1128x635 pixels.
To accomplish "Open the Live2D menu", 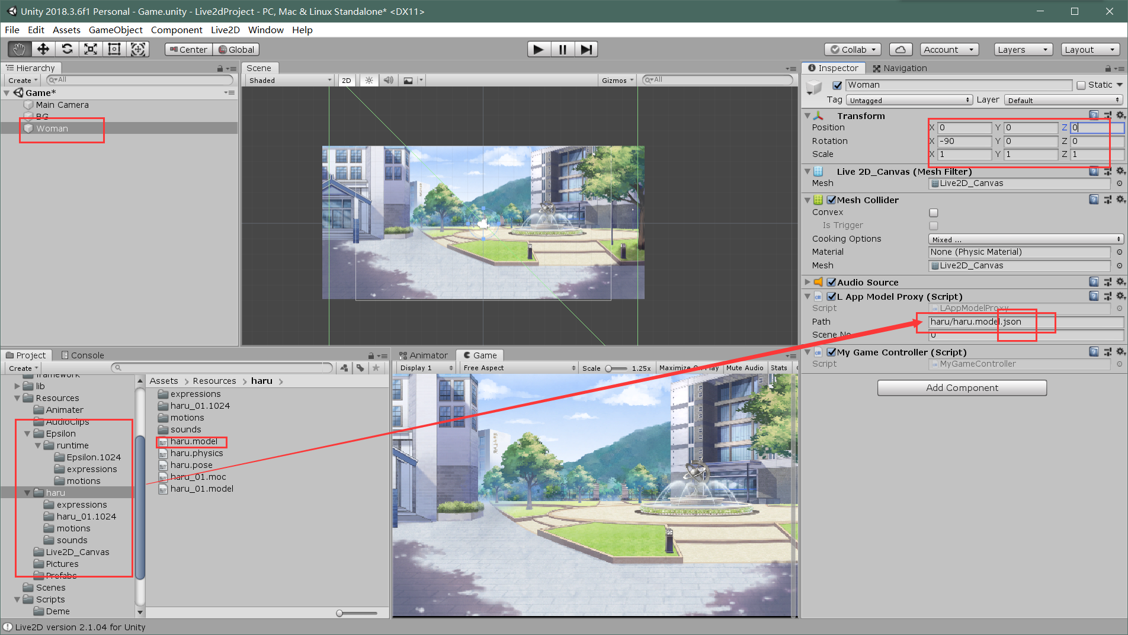I will coord(225,30).
